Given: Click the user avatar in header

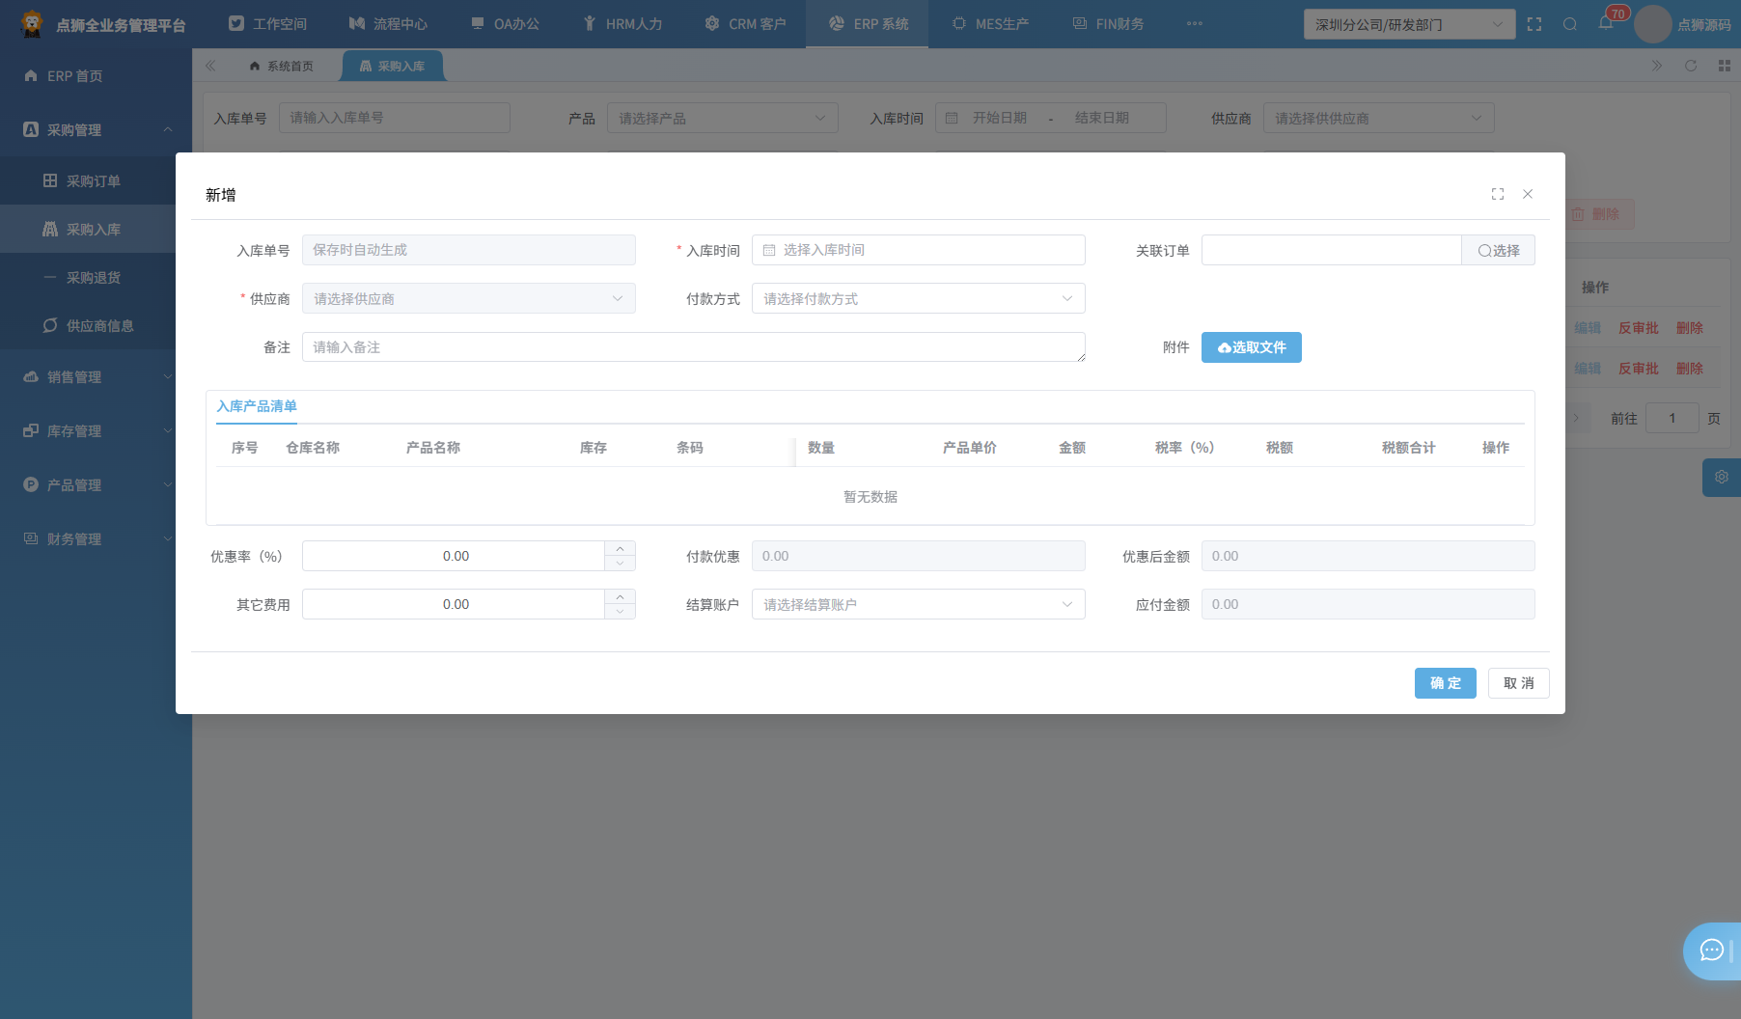Looking at the screenshot, I should click(x=1652, y=24).
